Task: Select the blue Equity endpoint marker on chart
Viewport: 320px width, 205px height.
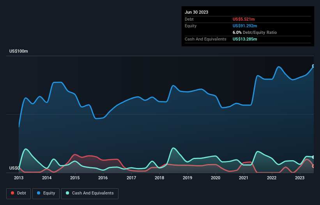Action: click(x=313, y=66)
